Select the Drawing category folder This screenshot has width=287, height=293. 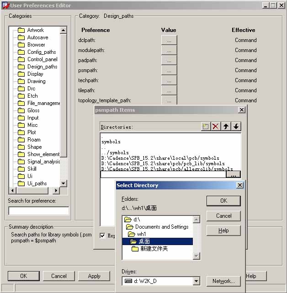(32, 81)
